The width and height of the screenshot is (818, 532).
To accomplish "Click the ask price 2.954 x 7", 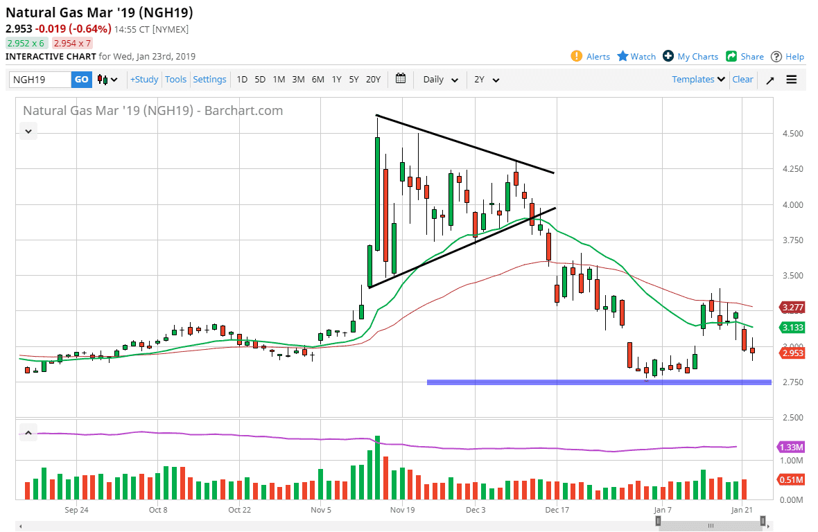I will coord(72,43).
